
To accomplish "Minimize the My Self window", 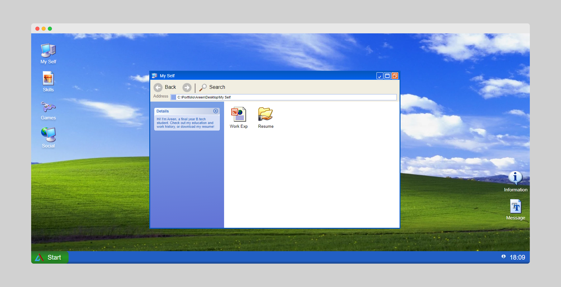I will [380, 76].
